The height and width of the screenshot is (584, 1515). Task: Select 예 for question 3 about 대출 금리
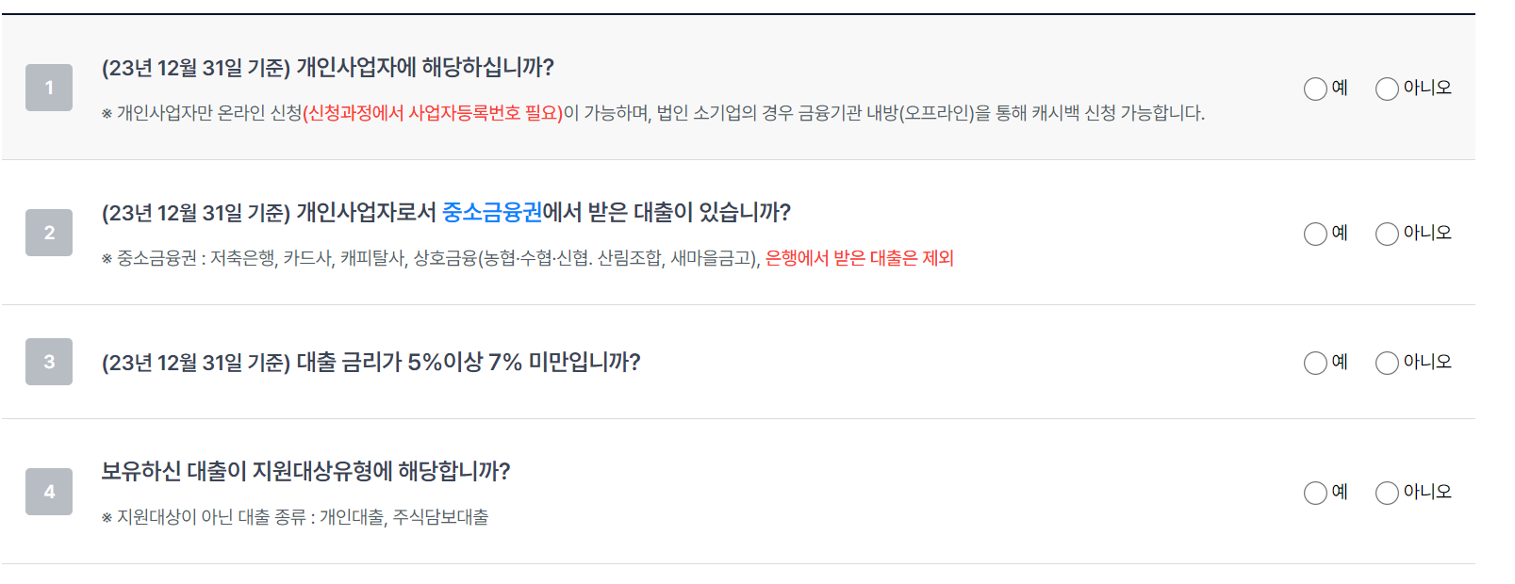(x=1315, y=363)
